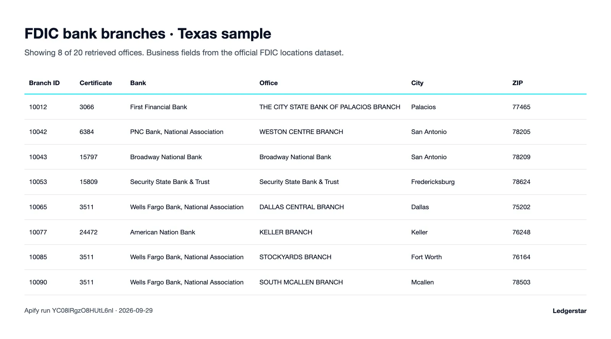Select branch ID 10090 cell

38,282
